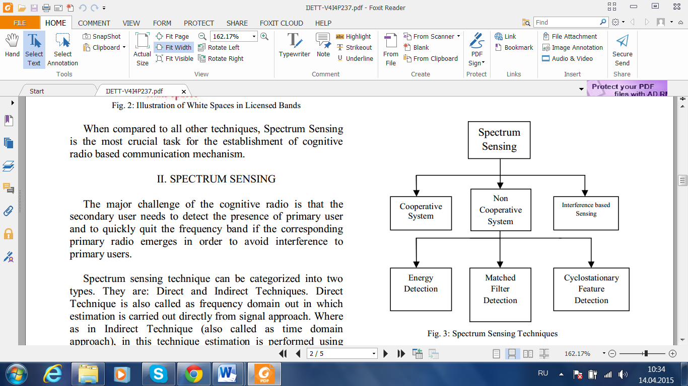Switch to the COMMENT tab

coord(94,23)
